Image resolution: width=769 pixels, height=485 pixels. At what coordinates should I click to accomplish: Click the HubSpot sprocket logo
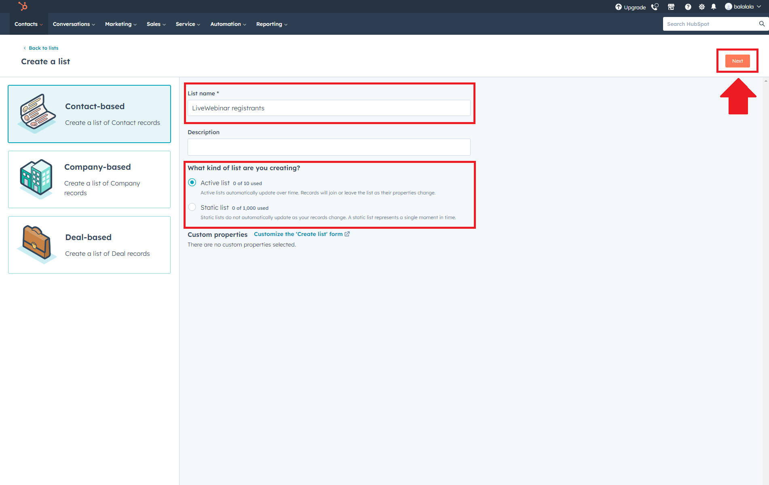pos(23,6)
